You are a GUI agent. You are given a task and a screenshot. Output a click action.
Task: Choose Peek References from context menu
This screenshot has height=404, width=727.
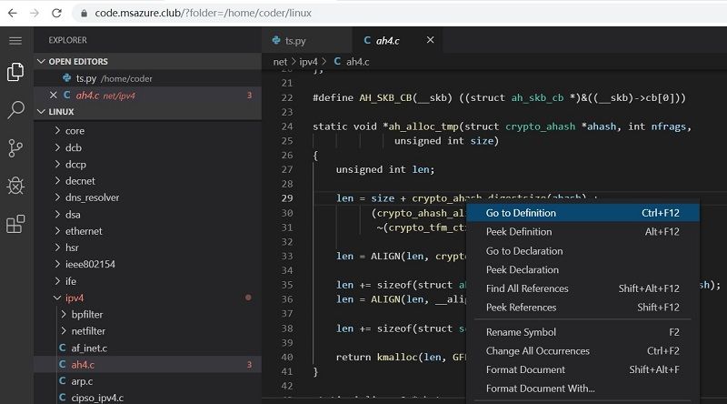point(583,308)
